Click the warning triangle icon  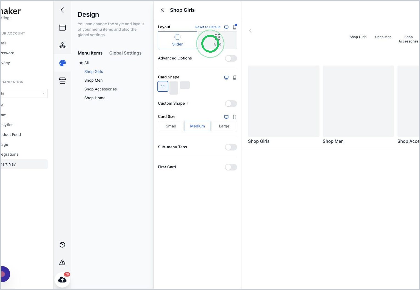point(62,262)
